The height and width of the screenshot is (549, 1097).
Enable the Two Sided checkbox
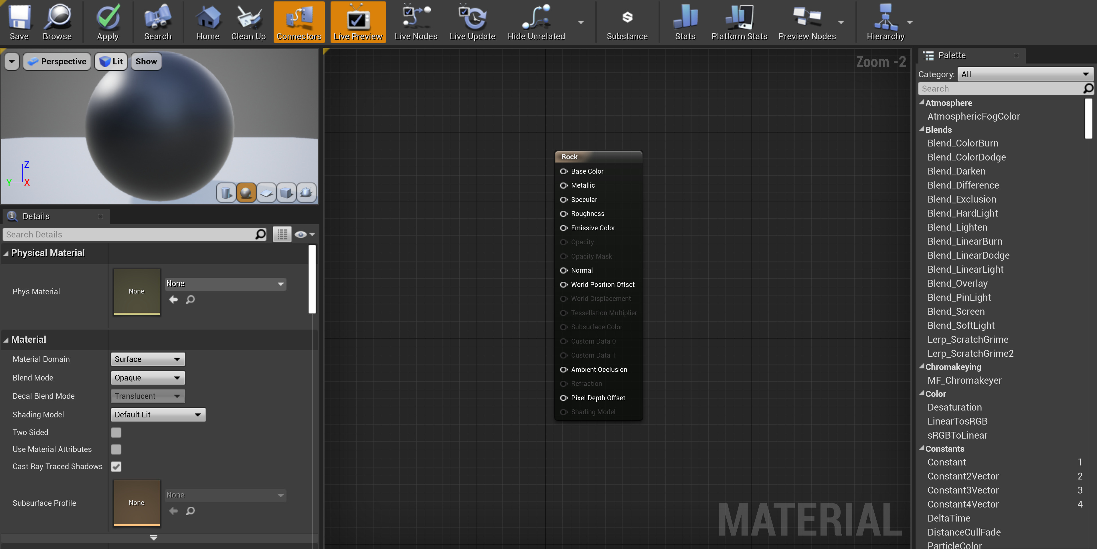tap(116, 432)
